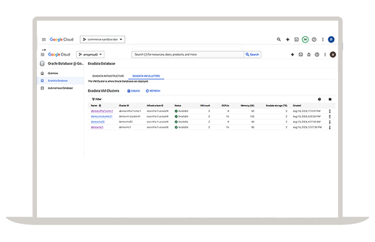Click Available status in demovmc1 row

coord(181,128)
